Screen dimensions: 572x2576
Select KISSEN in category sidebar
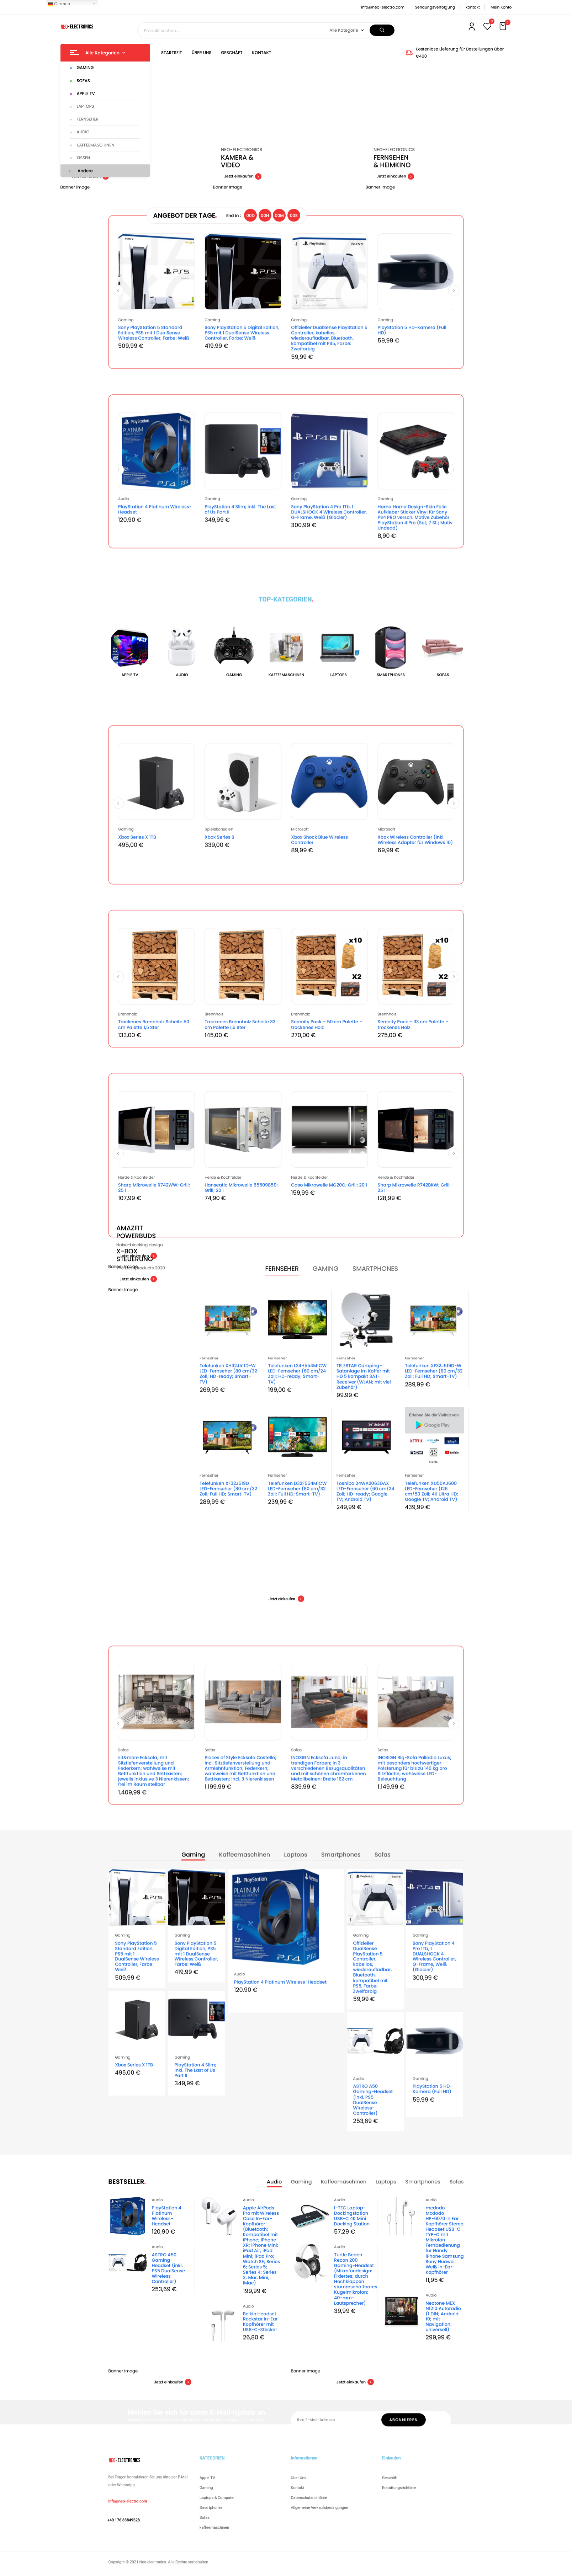83,158
